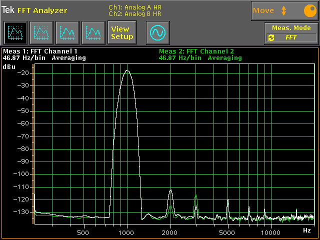
Task: Select the third graph view icon
Action: click(x=66, y=33)
